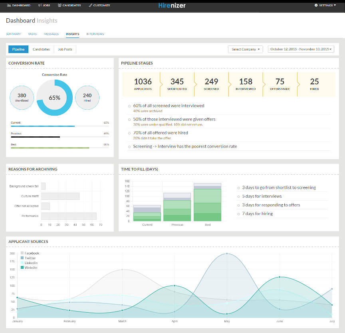This screenshot has height=333, width=345.
Task: Click the Hirenizer logo
Action: pos(172,5)
